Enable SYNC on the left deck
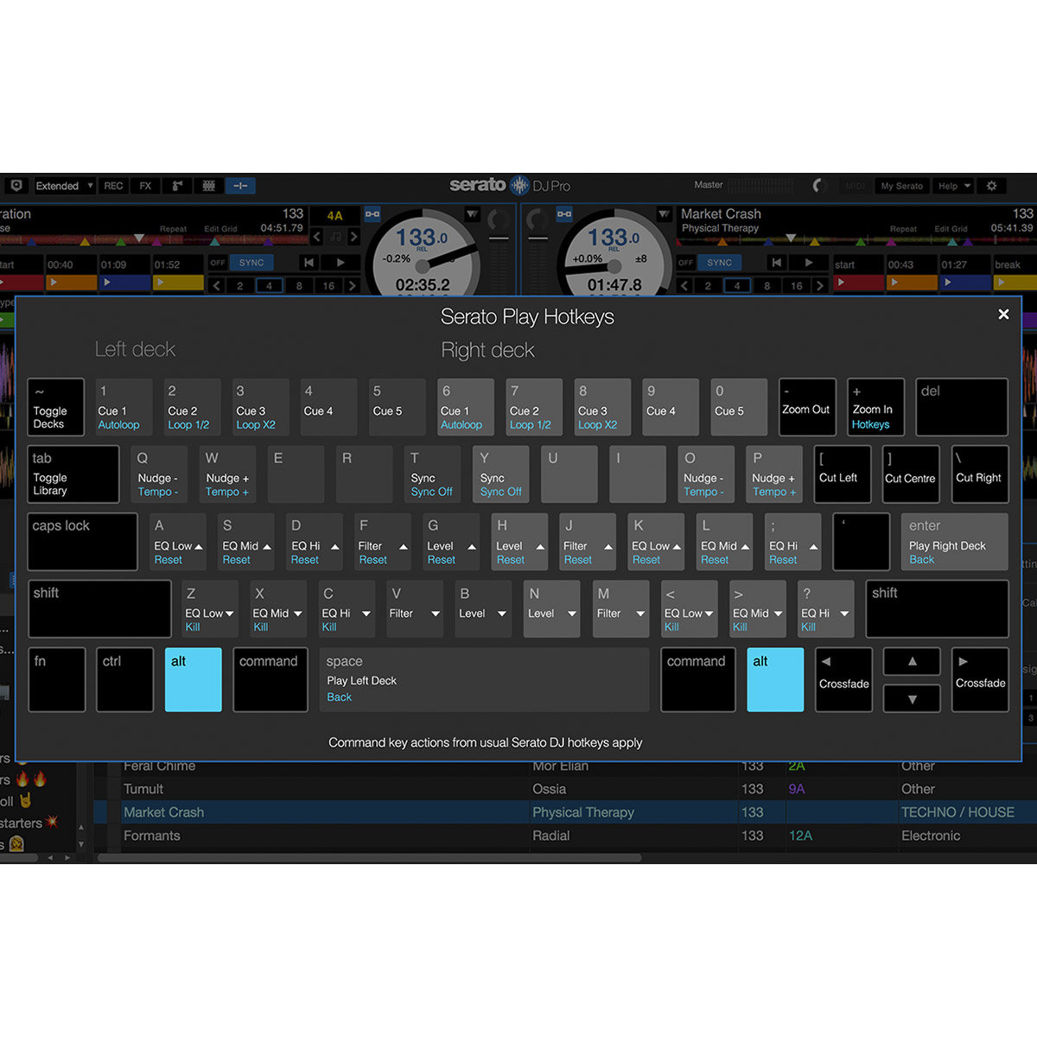 (x=252, y=262)
